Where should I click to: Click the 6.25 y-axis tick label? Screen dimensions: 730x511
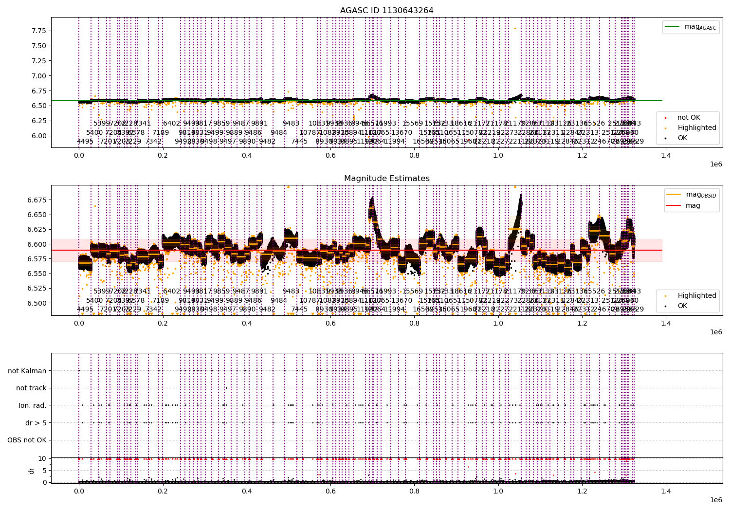pos(39,121)
